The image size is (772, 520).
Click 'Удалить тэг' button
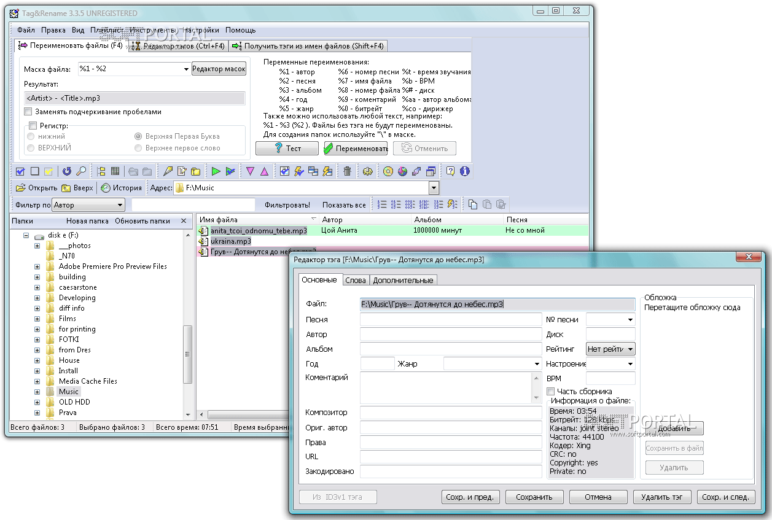(662, 497)
